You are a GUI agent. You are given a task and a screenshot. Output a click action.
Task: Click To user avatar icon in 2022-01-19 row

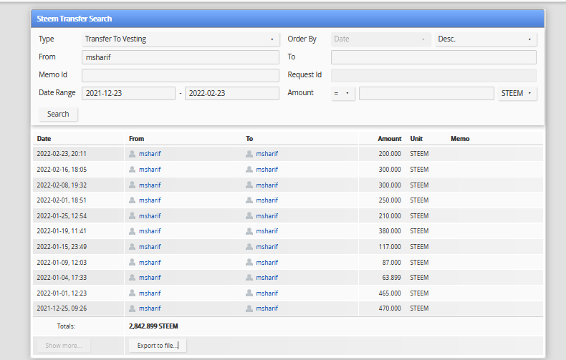tap(249, 231)
